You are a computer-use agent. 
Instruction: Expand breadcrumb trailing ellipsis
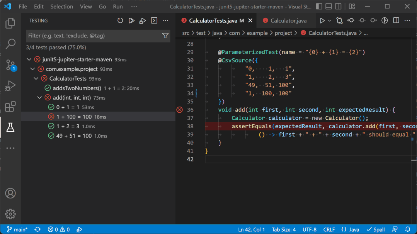366,33
